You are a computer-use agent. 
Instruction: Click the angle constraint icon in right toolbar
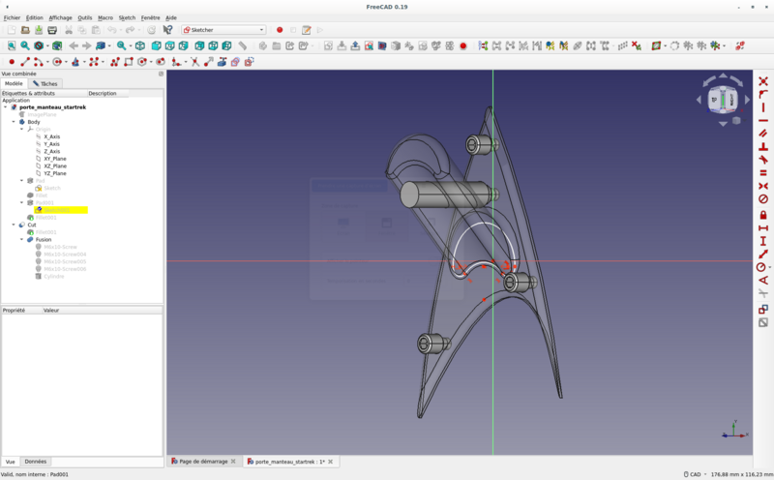pyautogui.click(x=763, y=280)
